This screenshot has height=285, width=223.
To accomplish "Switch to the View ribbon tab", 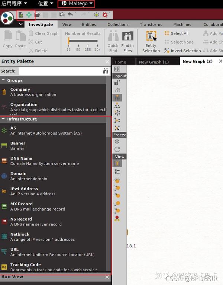I will (67, 24).
